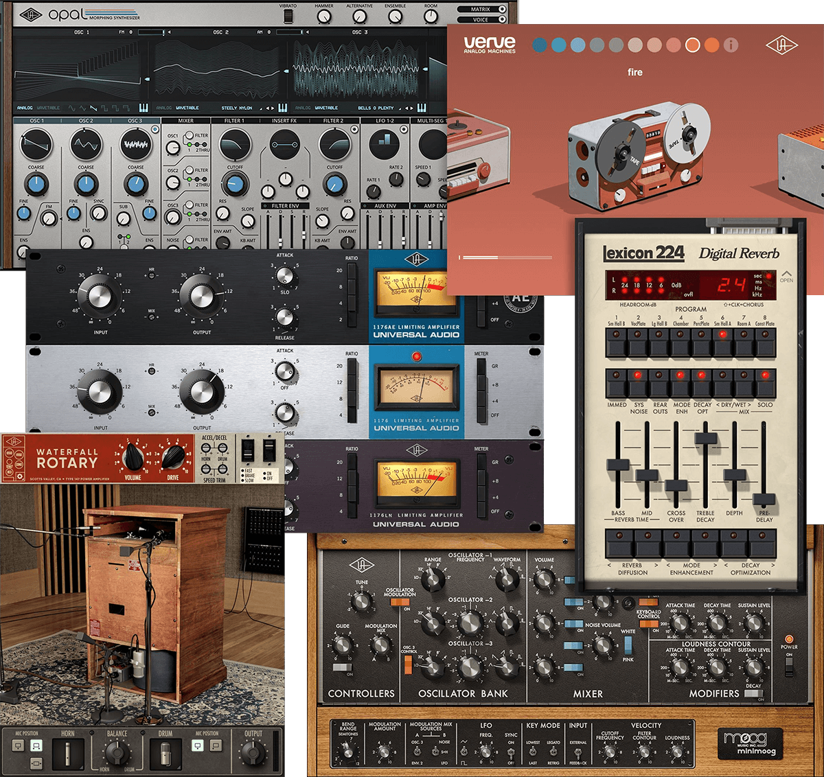824x777 pixels.
Task: Click the Waterfall Rotary Drive knob
Action: click(172, 456)
